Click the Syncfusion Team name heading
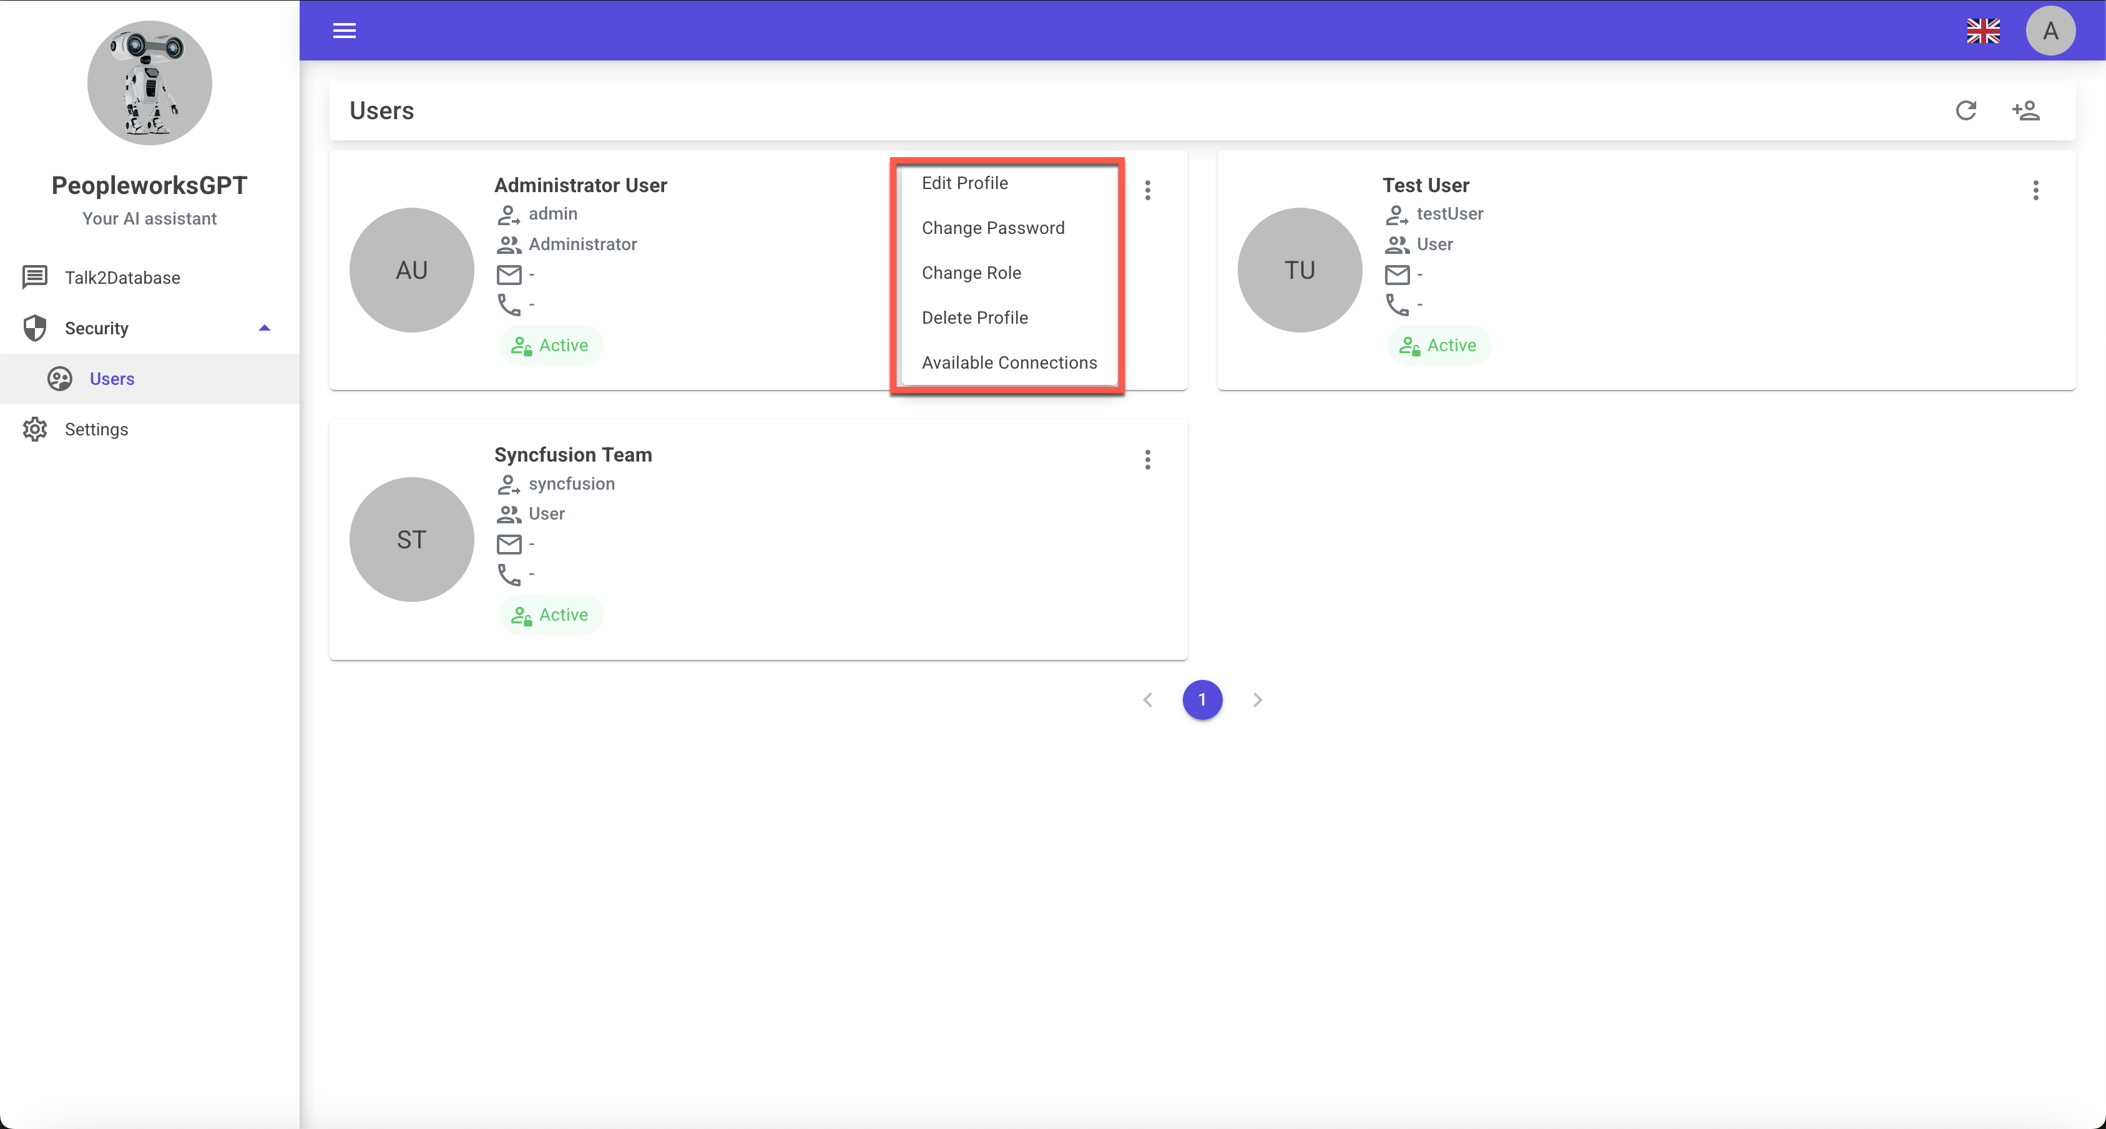 pyautogui.click(x=573, y=455)
